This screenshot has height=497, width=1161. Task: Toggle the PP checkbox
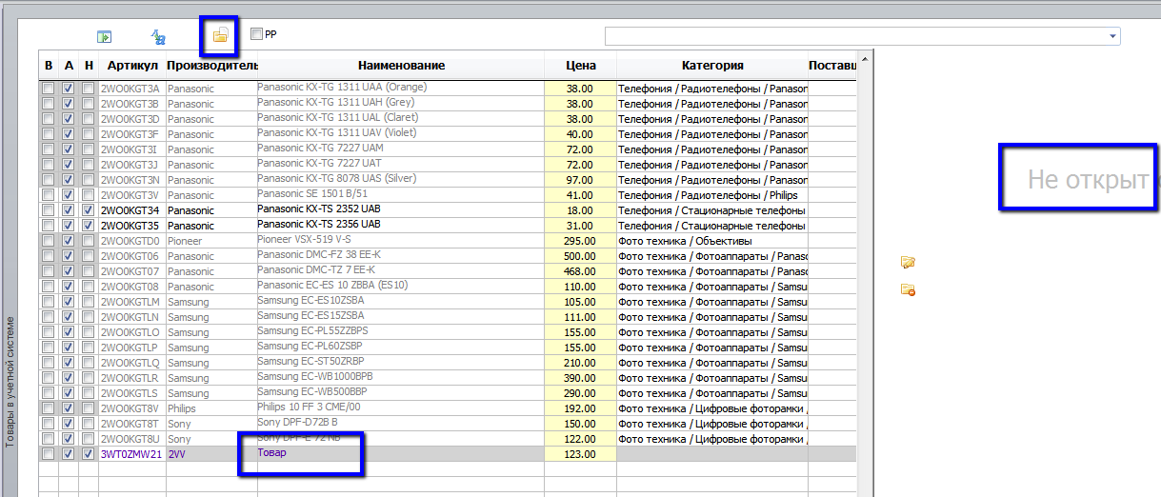pos(256,33)
